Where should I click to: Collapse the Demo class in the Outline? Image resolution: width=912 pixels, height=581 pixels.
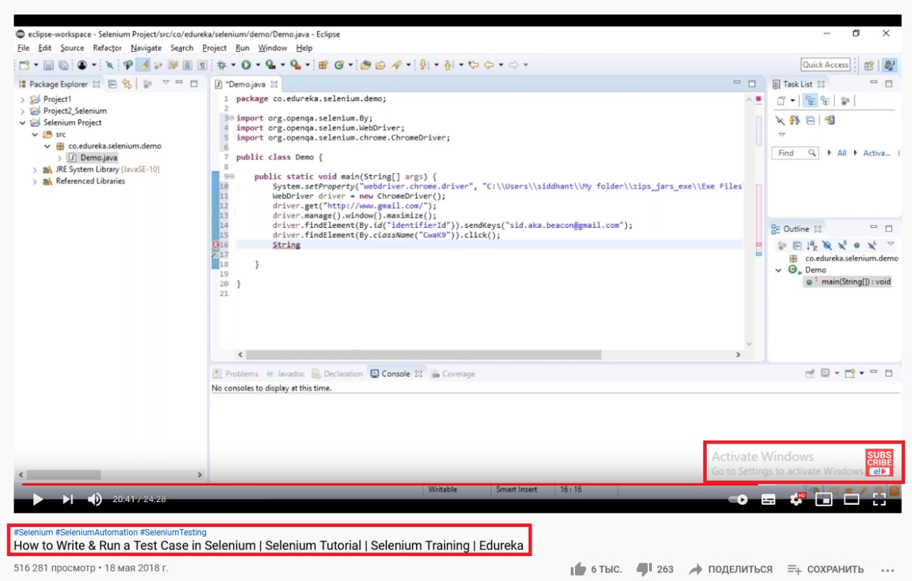tap(779, 270)
